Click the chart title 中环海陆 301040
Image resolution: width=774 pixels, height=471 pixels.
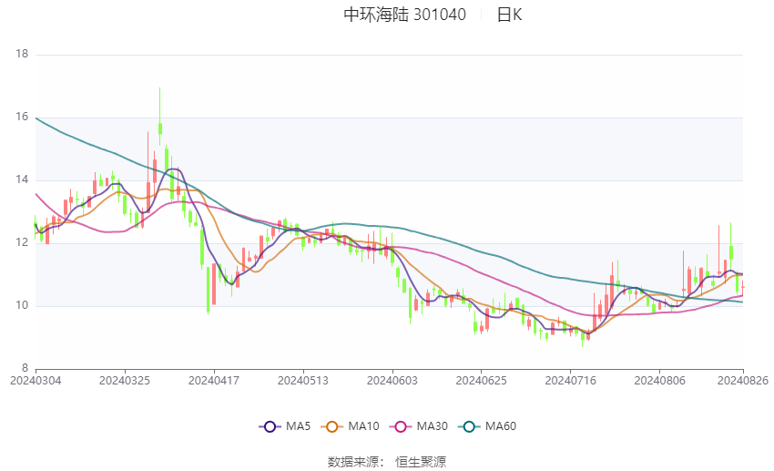click(x=404, y=15)
